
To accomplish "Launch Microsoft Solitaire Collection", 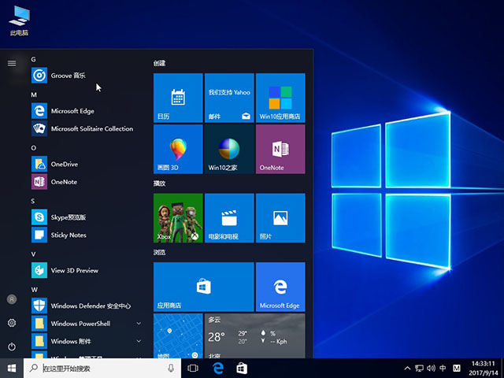I will pos(87,128).
